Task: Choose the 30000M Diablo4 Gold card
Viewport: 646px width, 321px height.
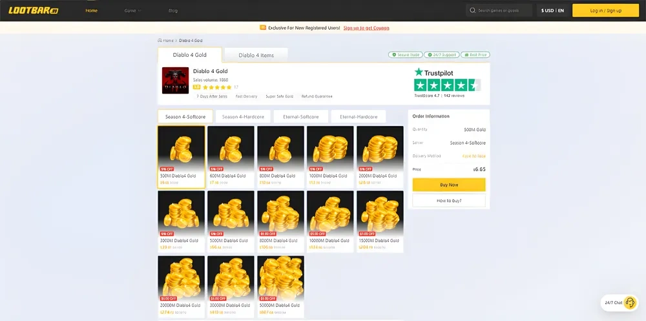Action: 231,287
